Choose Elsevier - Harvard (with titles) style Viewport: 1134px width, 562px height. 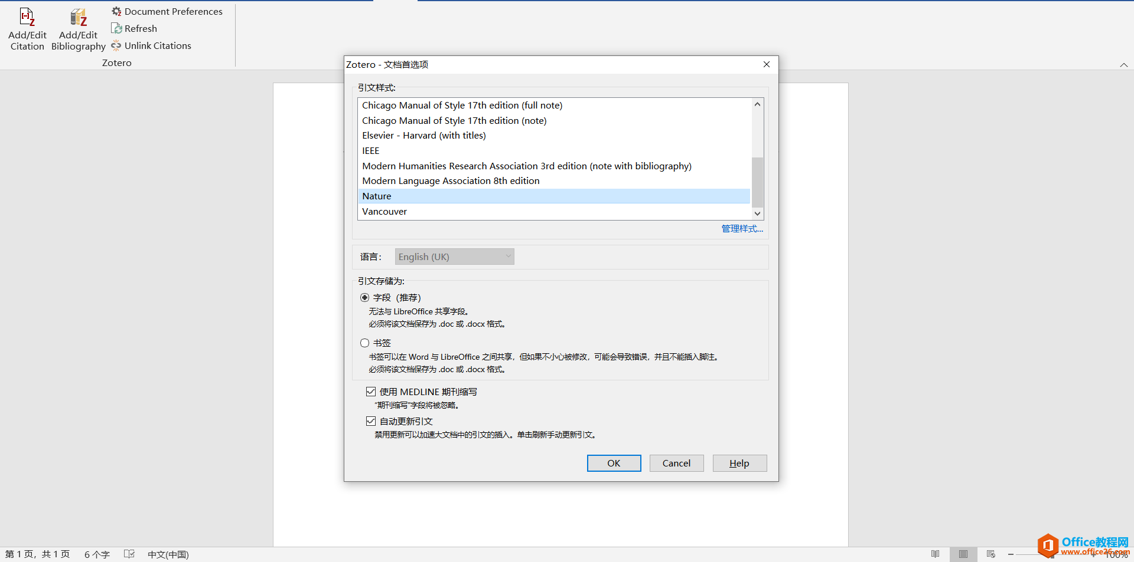coord(554,135)
